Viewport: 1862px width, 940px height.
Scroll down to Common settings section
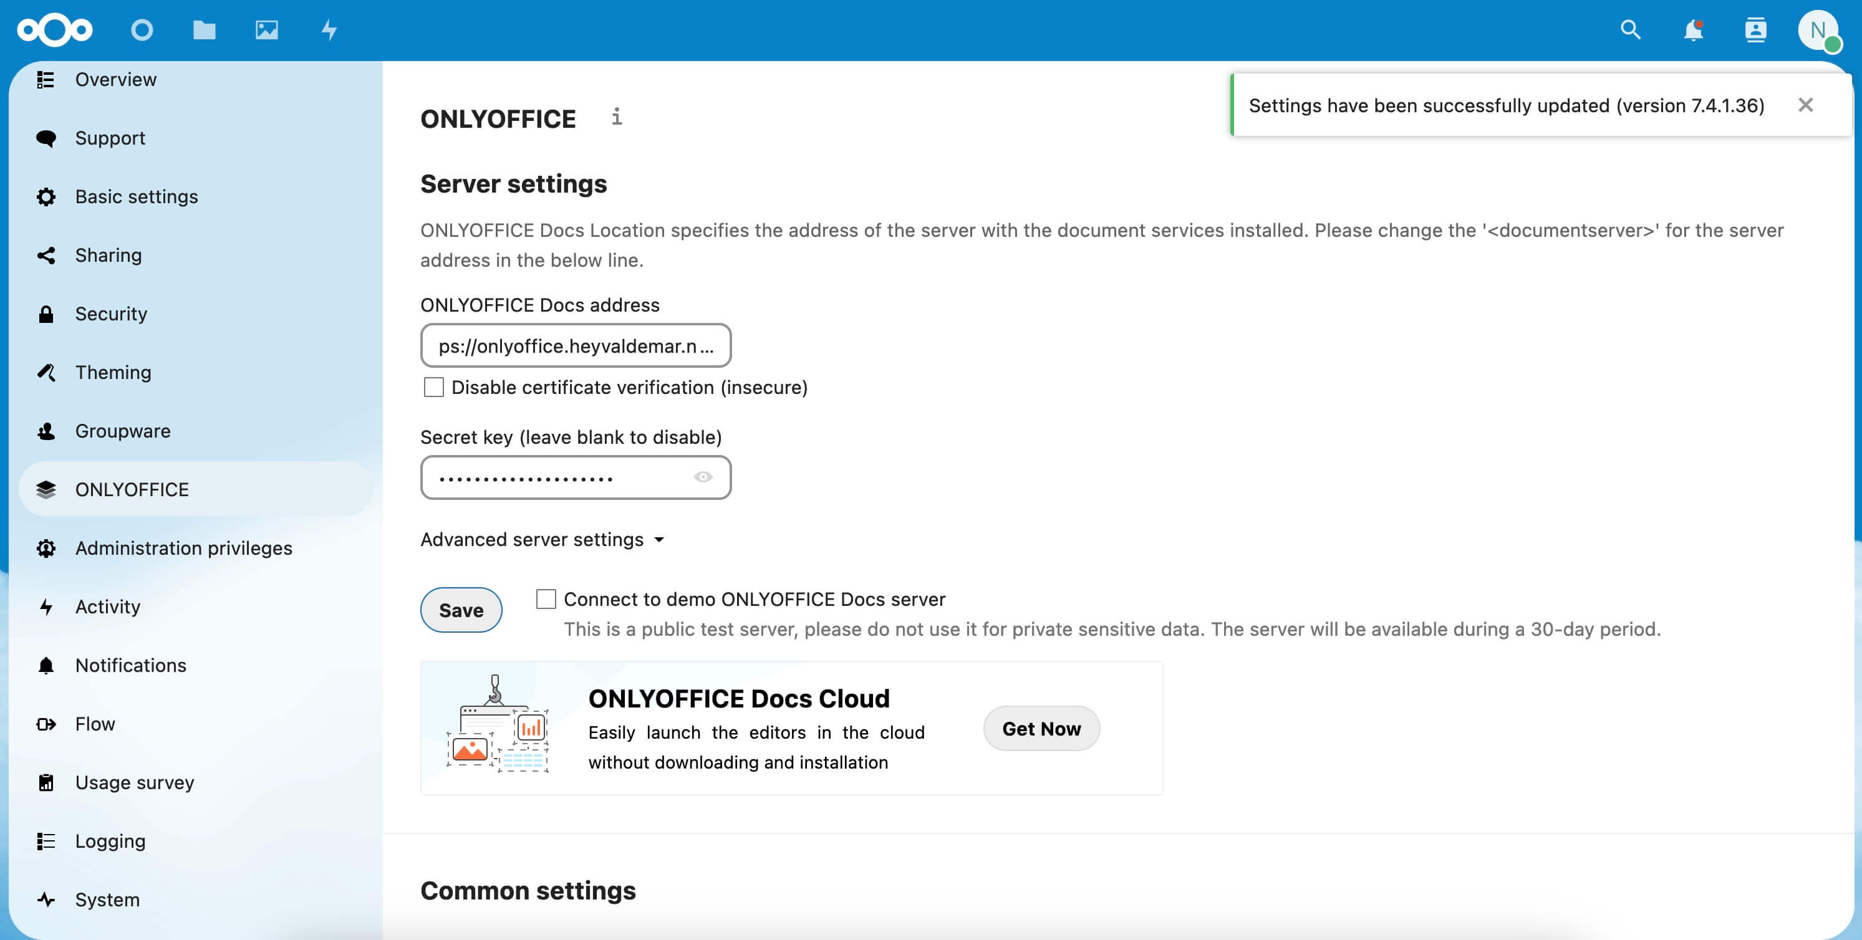(528, 888)
